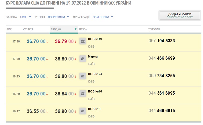
Task: Expand the Всі регіони region dropdown
Action: [x=58, y=17]
